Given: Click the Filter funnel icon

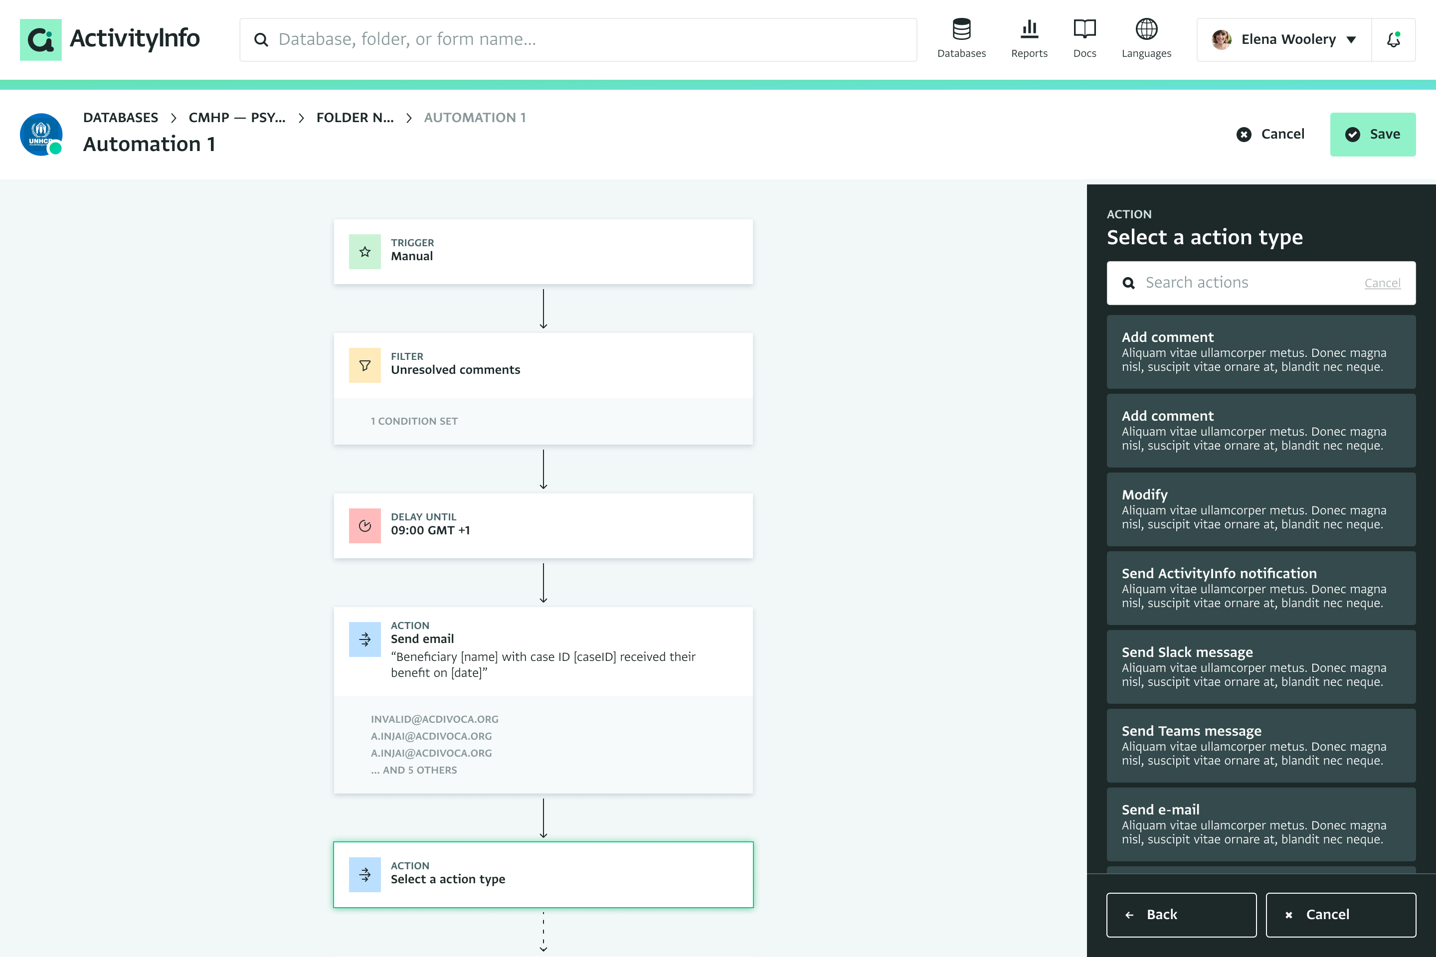Looking at the screenshot, I should tap(364, 365).
